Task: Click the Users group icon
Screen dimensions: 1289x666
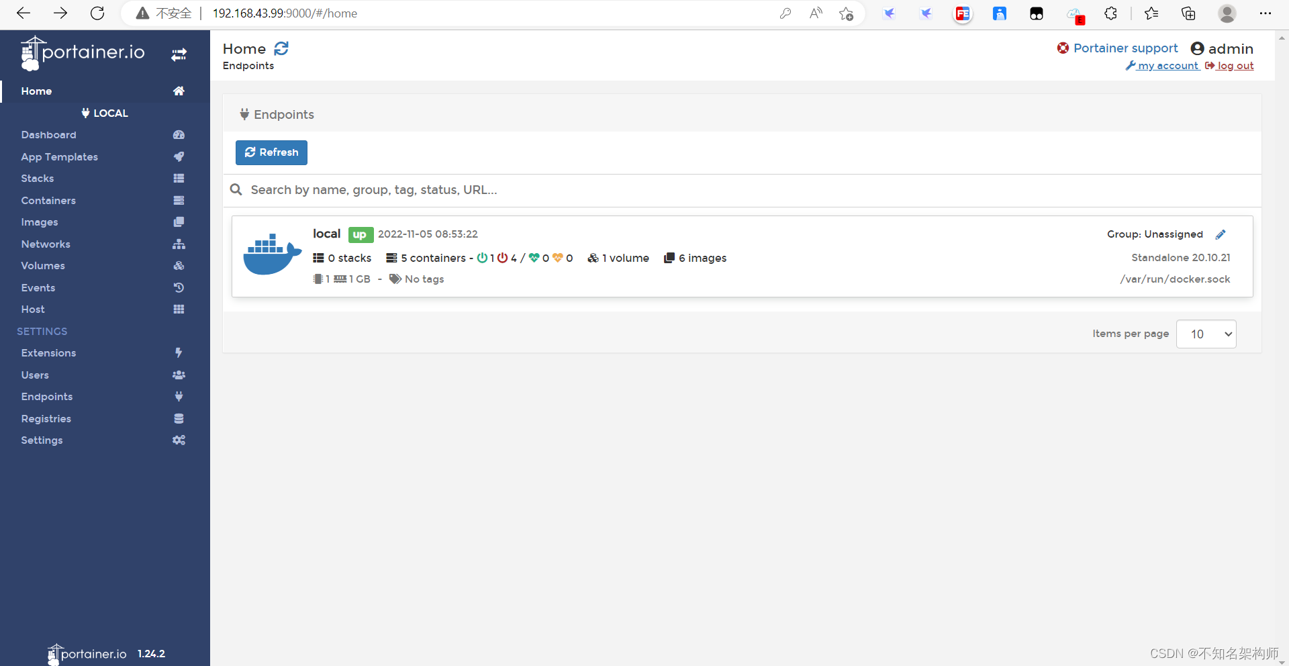Action: pos(179,375)
